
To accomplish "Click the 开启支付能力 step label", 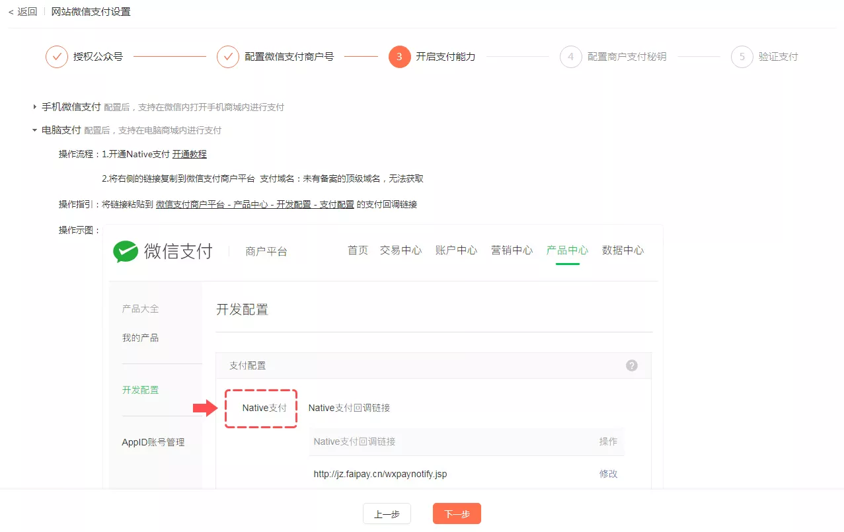I will coord(445,57).
